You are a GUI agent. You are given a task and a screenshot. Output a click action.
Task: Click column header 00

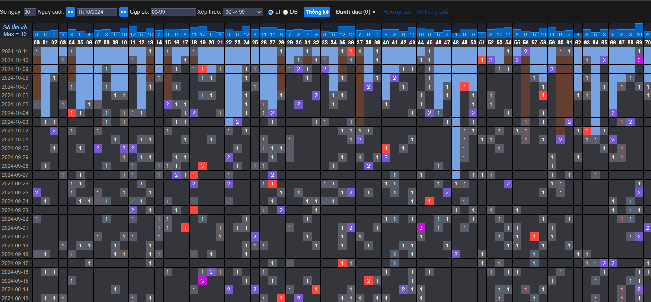click(x=37, y=43)
